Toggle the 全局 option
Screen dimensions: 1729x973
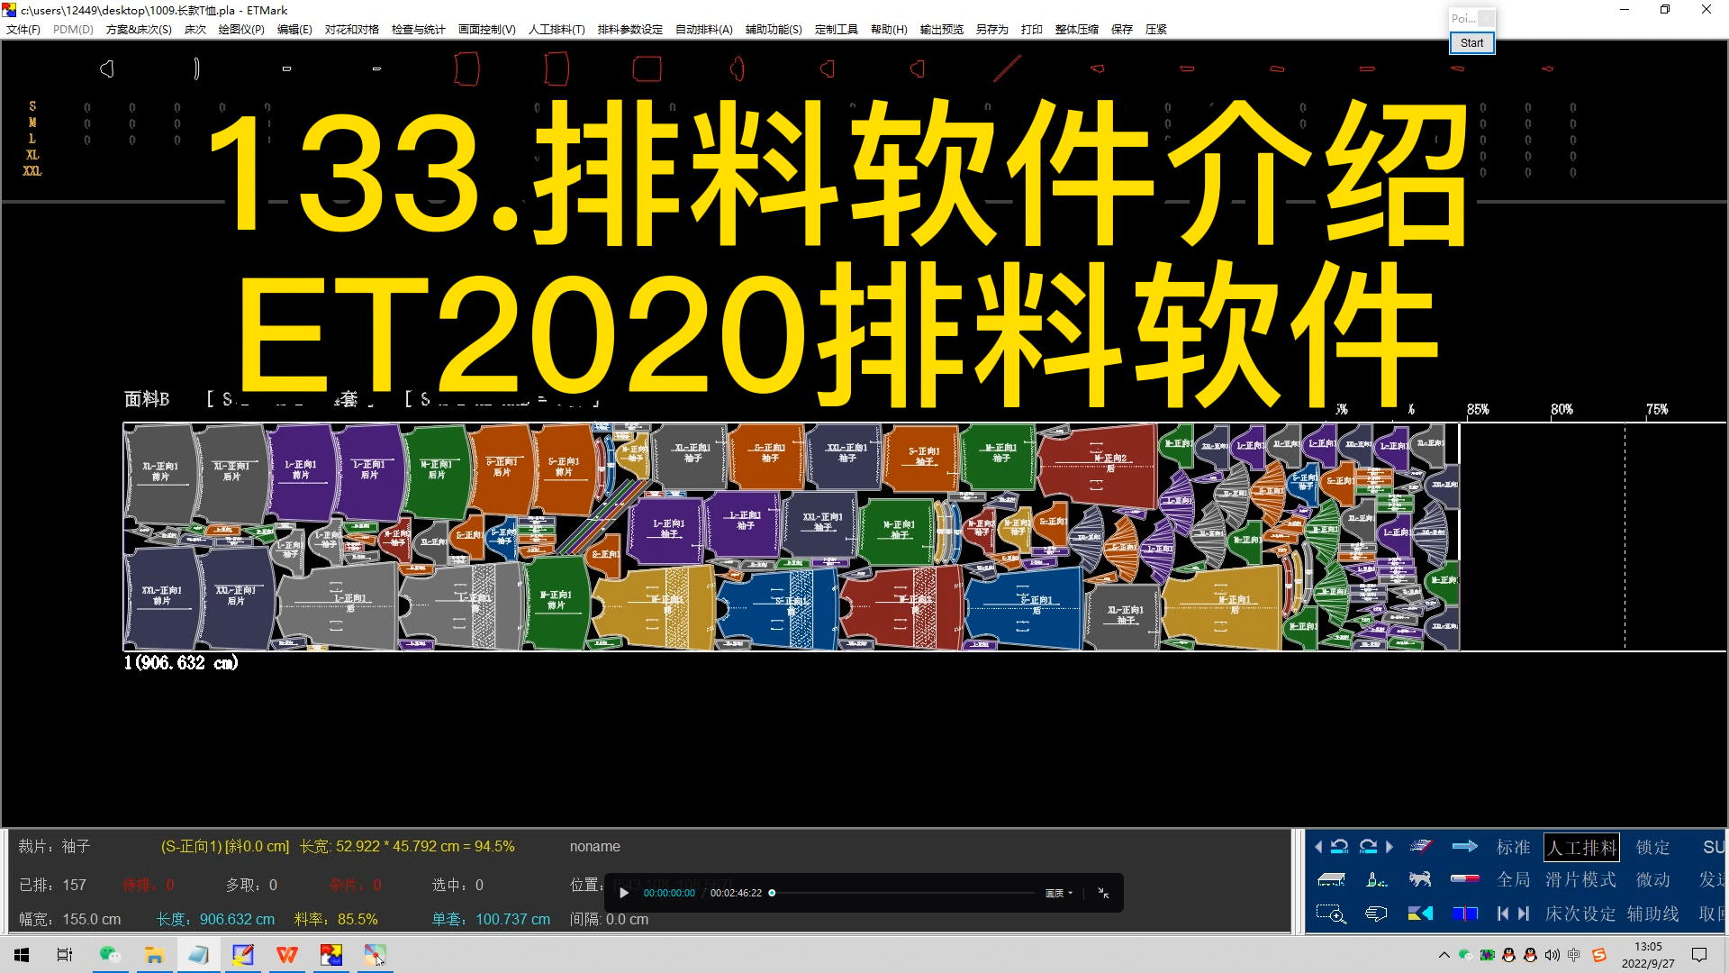[1513, 879]
